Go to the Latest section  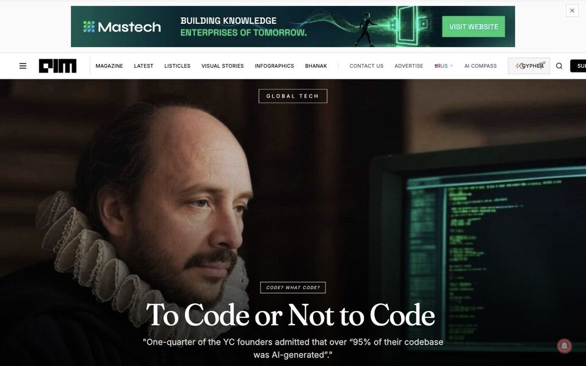143,66
